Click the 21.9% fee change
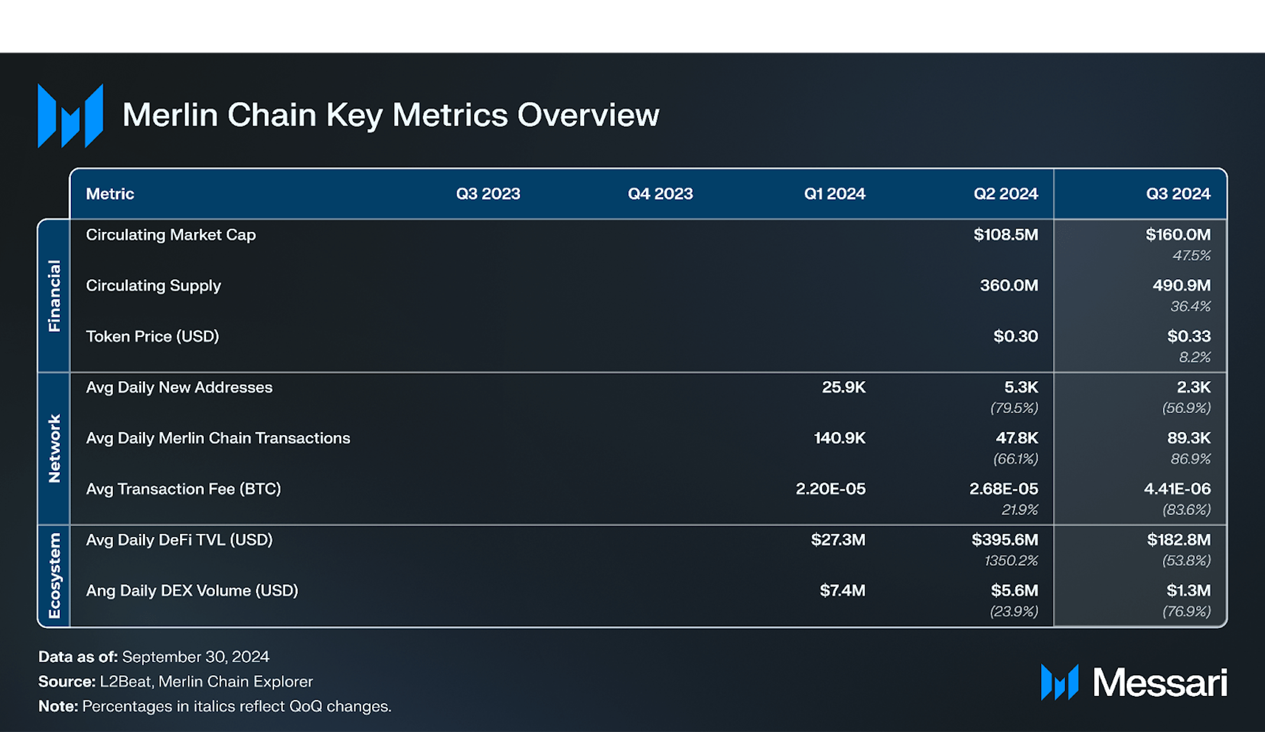Screen dimensions: 1265x732 [x=1019, y=509]
